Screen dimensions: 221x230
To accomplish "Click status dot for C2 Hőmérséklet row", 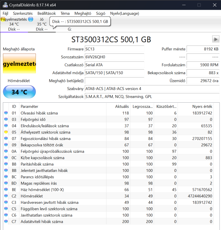I will (x=6, y=196).
